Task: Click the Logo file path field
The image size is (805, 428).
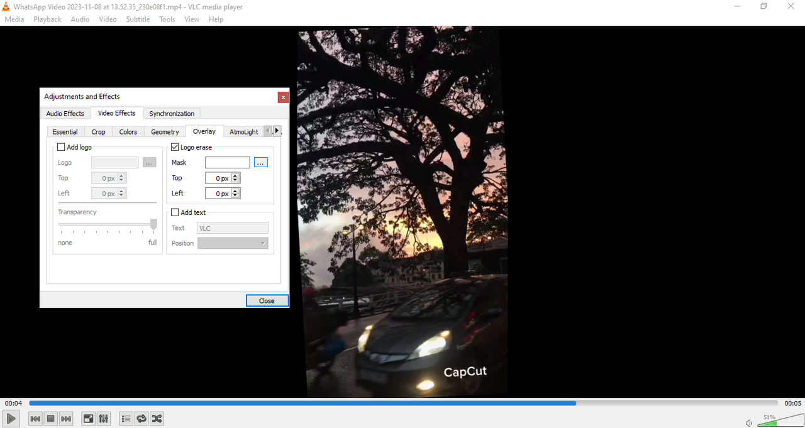Action: pos(115,163)
